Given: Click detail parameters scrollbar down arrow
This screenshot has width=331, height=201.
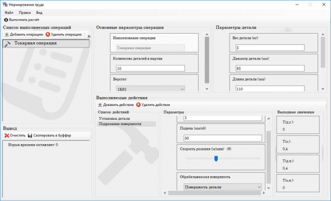Looking at the screenshot, I should coord(323,89).
